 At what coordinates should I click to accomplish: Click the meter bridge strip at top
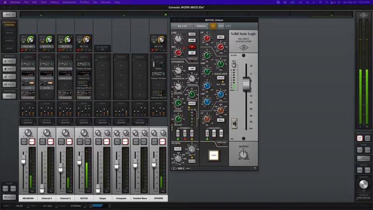point(186,15)
